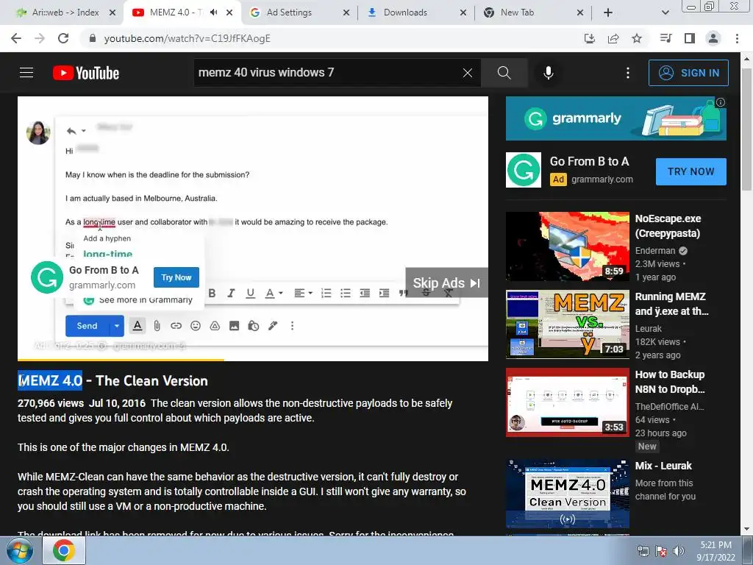Mute the tab via speaker icon
The width and height of the screenshot is (753, 565).
pos(214,13)
